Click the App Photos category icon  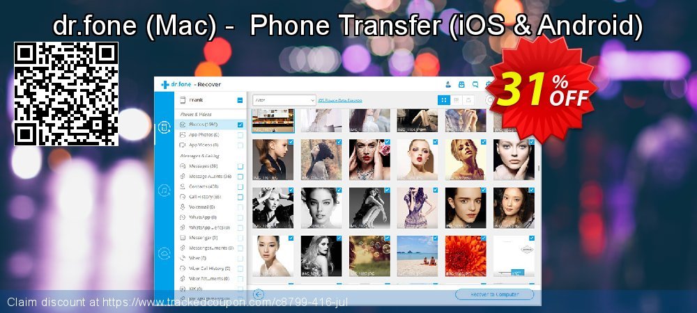[x=182, y=135]
